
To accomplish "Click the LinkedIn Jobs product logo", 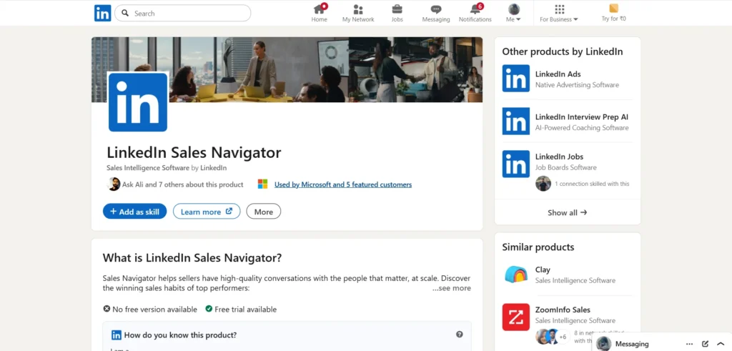I will (516, 164).
